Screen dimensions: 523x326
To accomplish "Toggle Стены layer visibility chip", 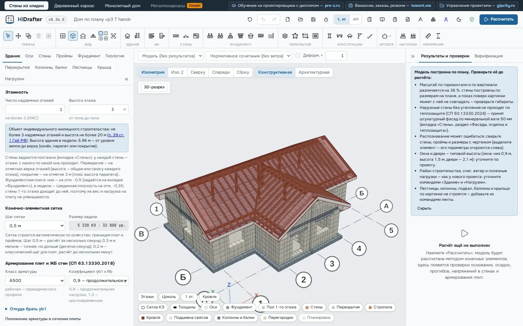I will 313,307.
